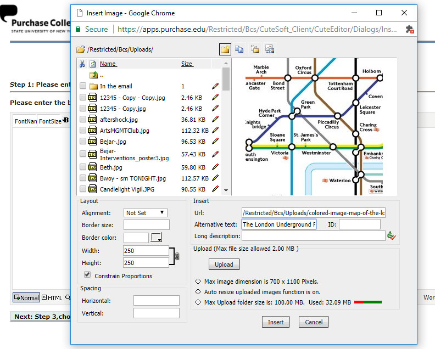The width and height of the screenshot is (435, 349).
Task: Open FontName dropdown in background editor
Action: tap(25, 121)
